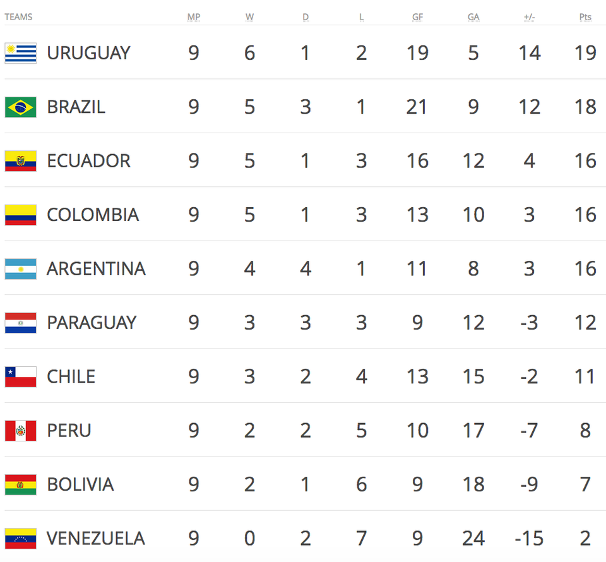Click the Chile flag icon
Image resolution: width=606 pixels, height=562 pixels.
point(21,377)
